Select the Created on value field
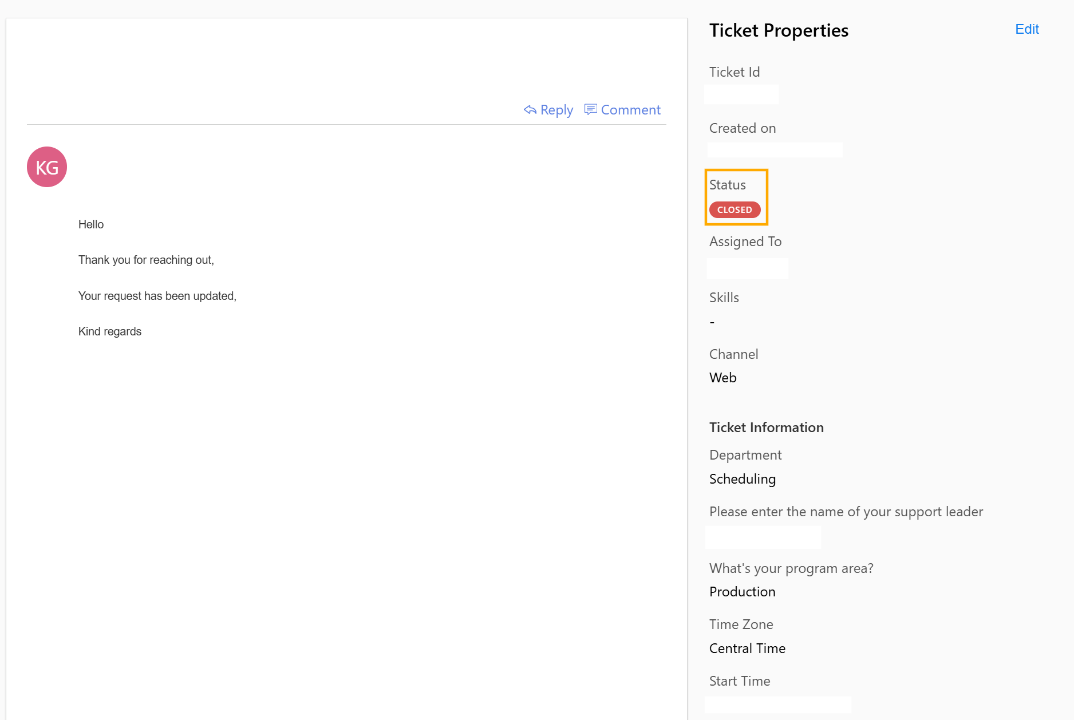The height and width of the screenshot is (720, 1074). point(775,150)
